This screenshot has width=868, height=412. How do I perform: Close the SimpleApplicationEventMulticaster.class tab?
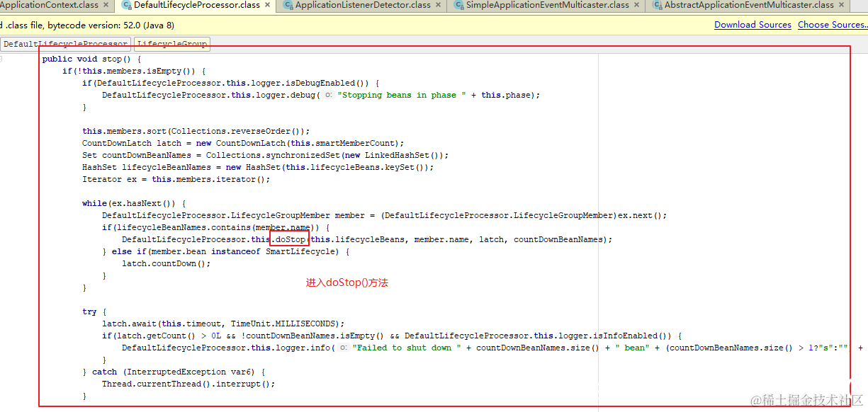636,5
